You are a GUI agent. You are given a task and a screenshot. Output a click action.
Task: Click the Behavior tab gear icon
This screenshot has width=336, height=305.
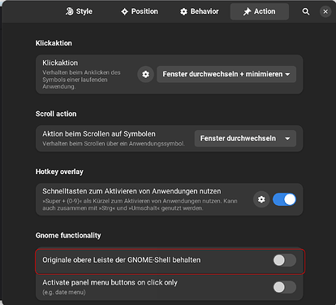coord(183,11)
